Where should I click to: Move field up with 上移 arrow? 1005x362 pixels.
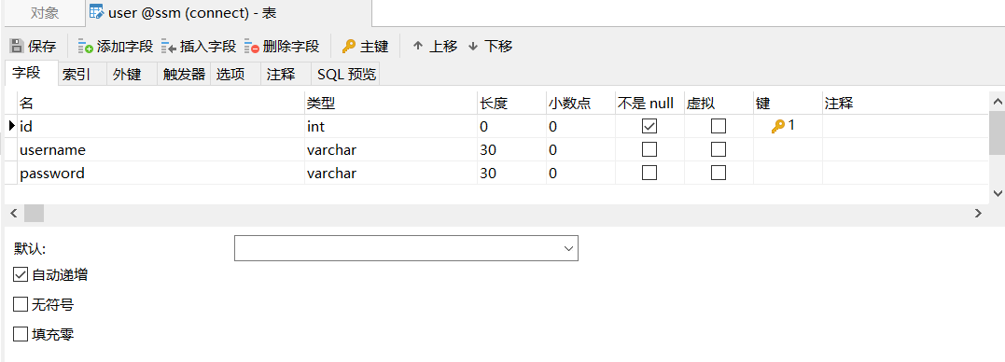(x=418, y=46)
